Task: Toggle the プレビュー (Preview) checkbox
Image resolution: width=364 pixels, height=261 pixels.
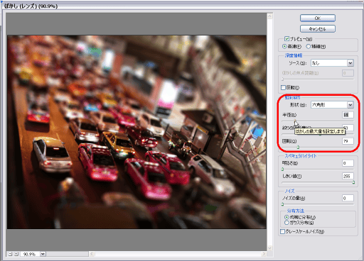Action: pos(287,38)
